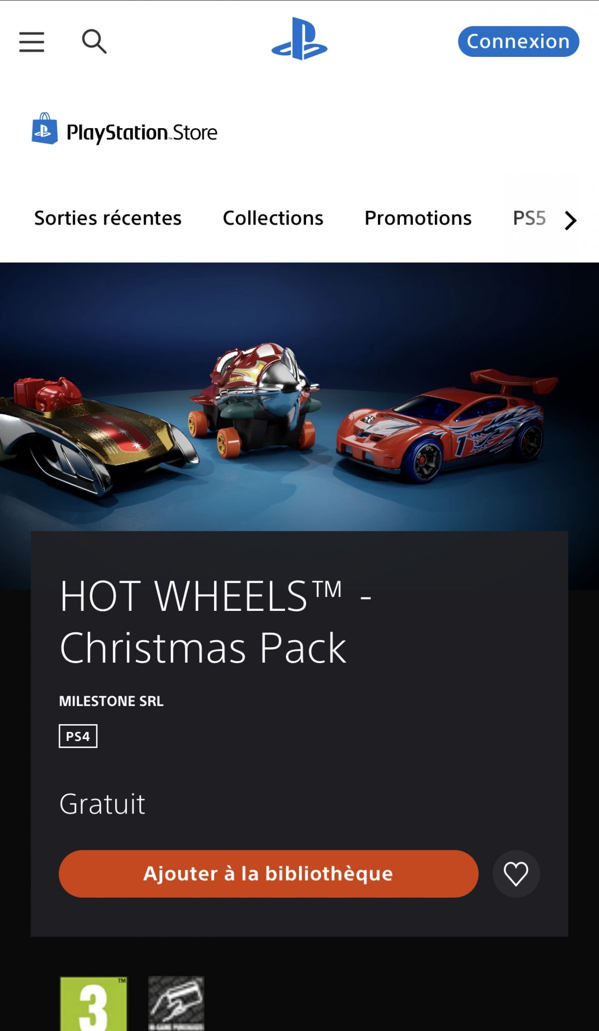Click the HOT WHEELS Christmas Pack title
Image resolution: width=599 pixels, height=1031 pixels.
point(216,622)
